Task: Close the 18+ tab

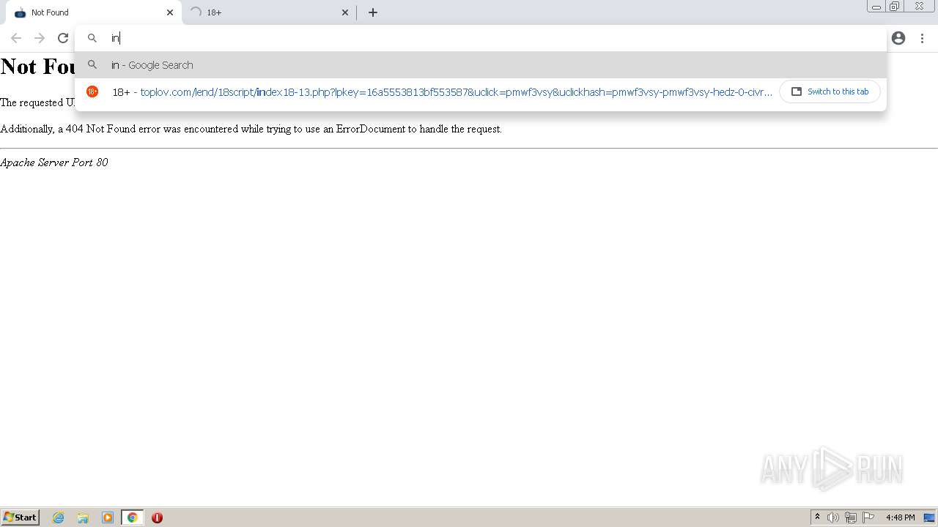Action: [345, 12]
